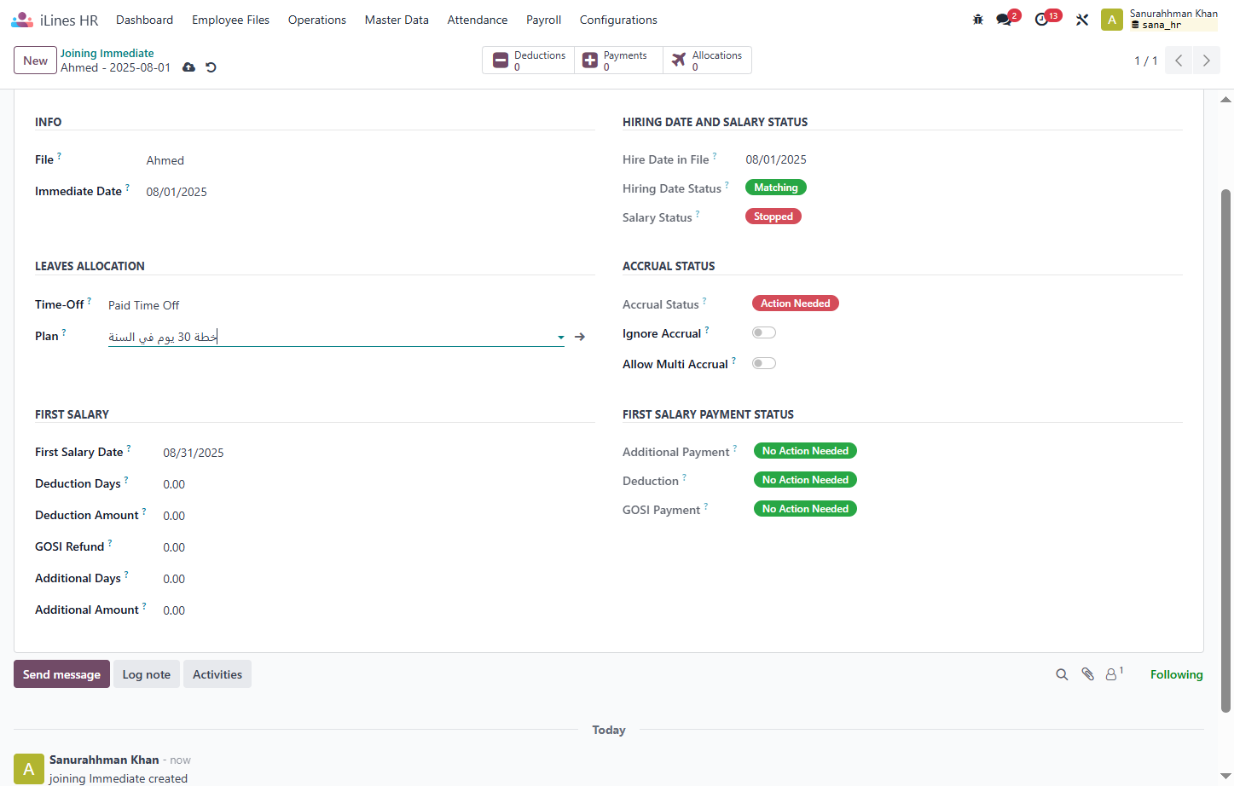The width and height of the screenshot is (1234, 786).
Task: Click the Activities button
Action: (217, 674)
